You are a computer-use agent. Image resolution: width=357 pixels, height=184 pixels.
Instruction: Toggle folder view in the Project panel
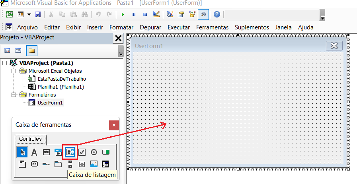coord(31,50)
